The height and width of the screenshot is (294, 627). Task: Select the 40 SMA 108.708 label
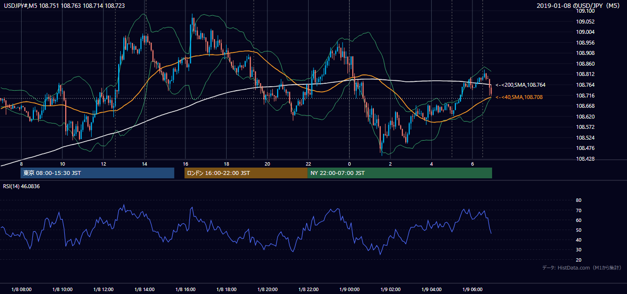(519, 97)
